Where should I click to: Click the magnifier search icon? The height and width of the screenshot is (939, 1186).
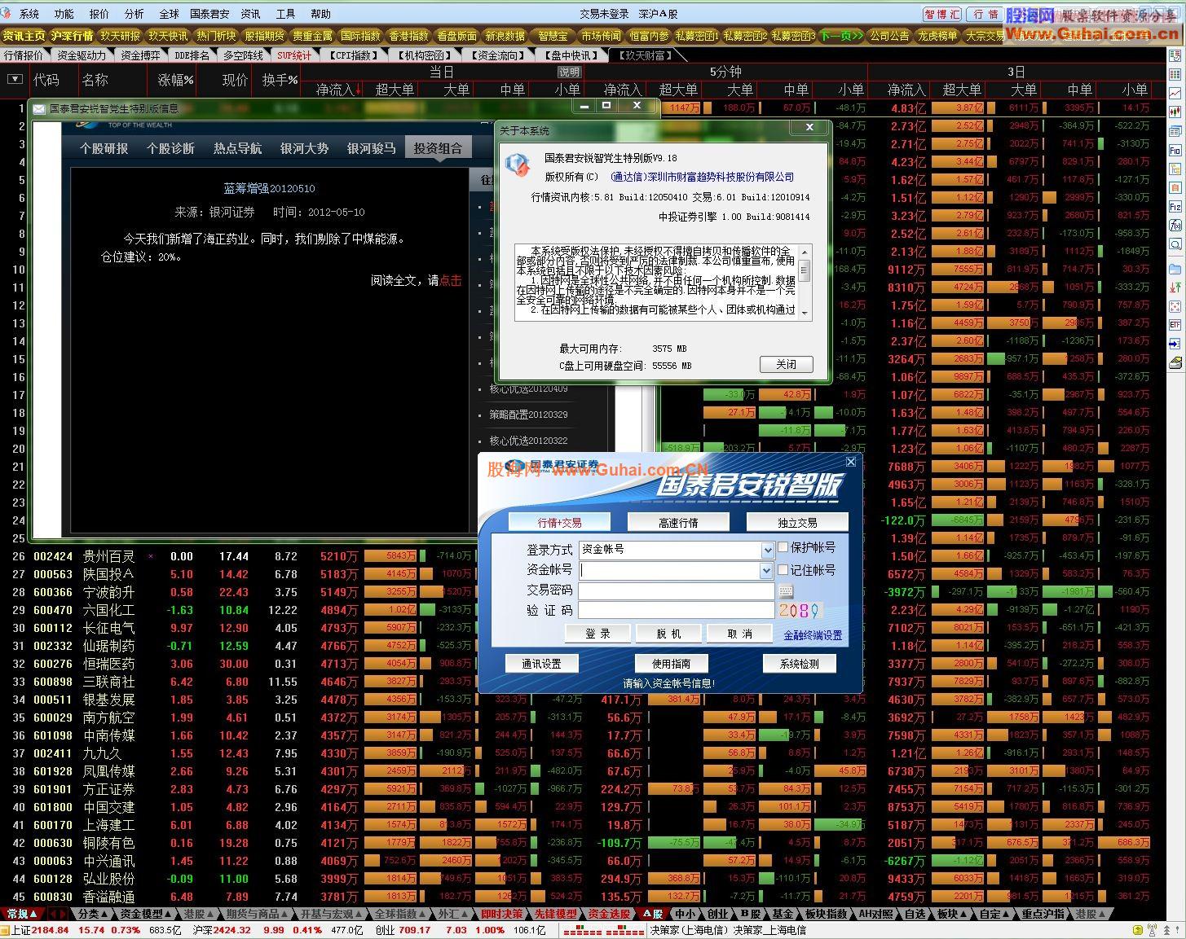(1175, 244)
